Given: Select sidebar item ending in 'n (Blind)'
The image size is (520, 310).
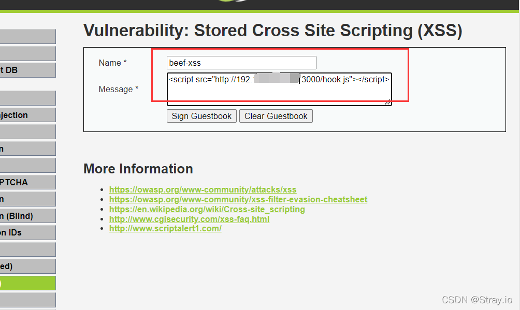Looking at the screenshot, I should (28, 216).
